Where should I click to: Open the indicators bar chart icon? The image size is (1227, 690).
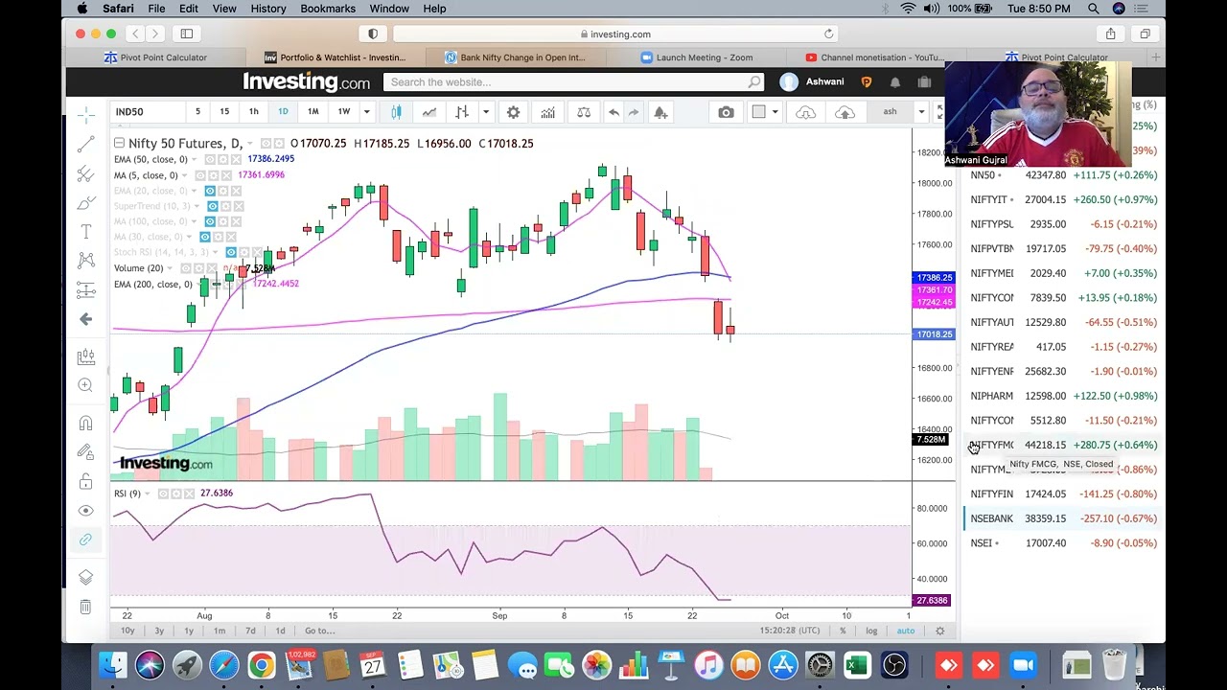(x=547, y=112)
